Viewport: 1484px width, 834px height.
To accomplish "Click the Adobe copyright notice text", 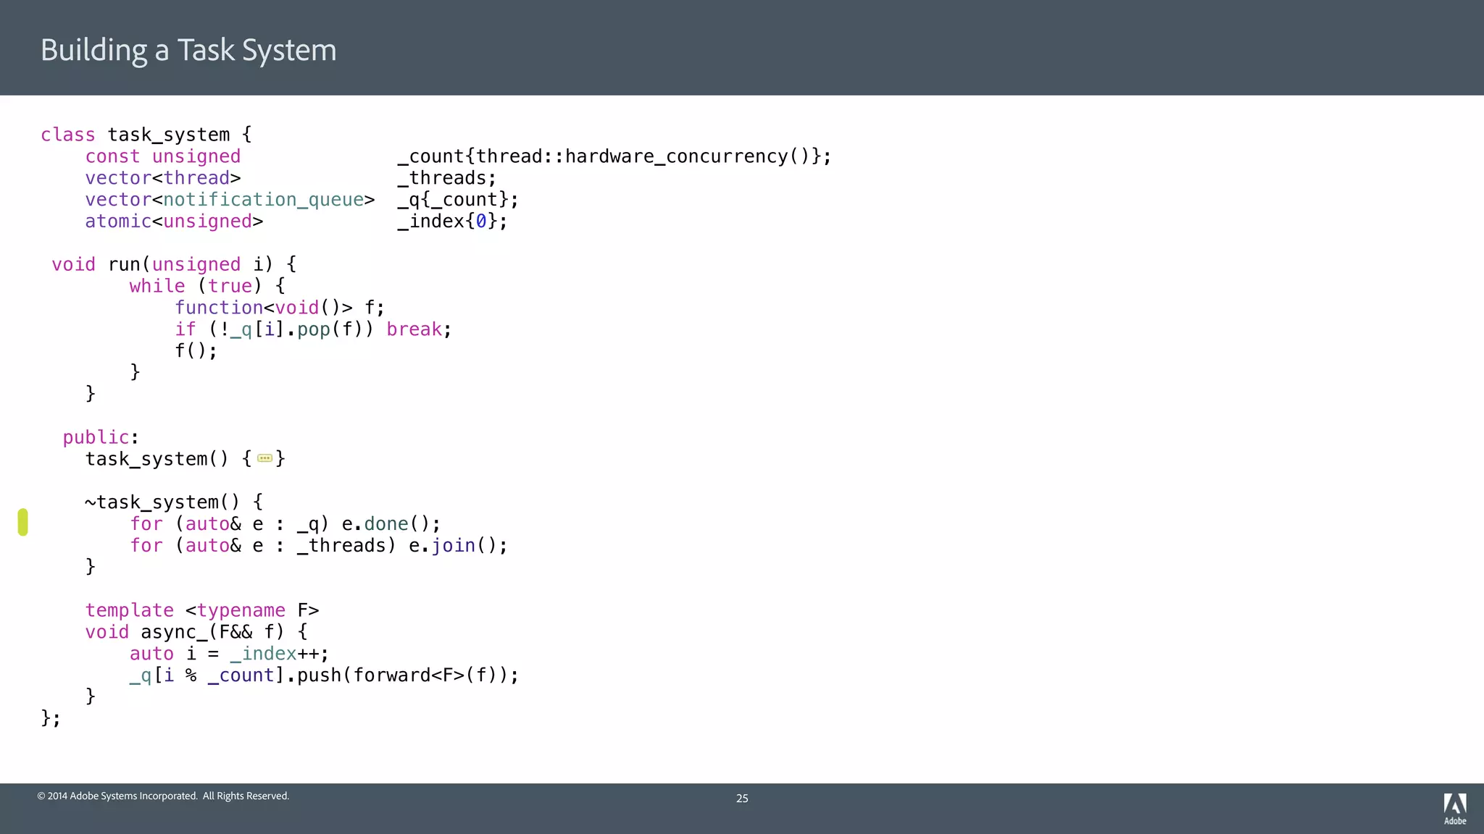I will tap(163, 796).
